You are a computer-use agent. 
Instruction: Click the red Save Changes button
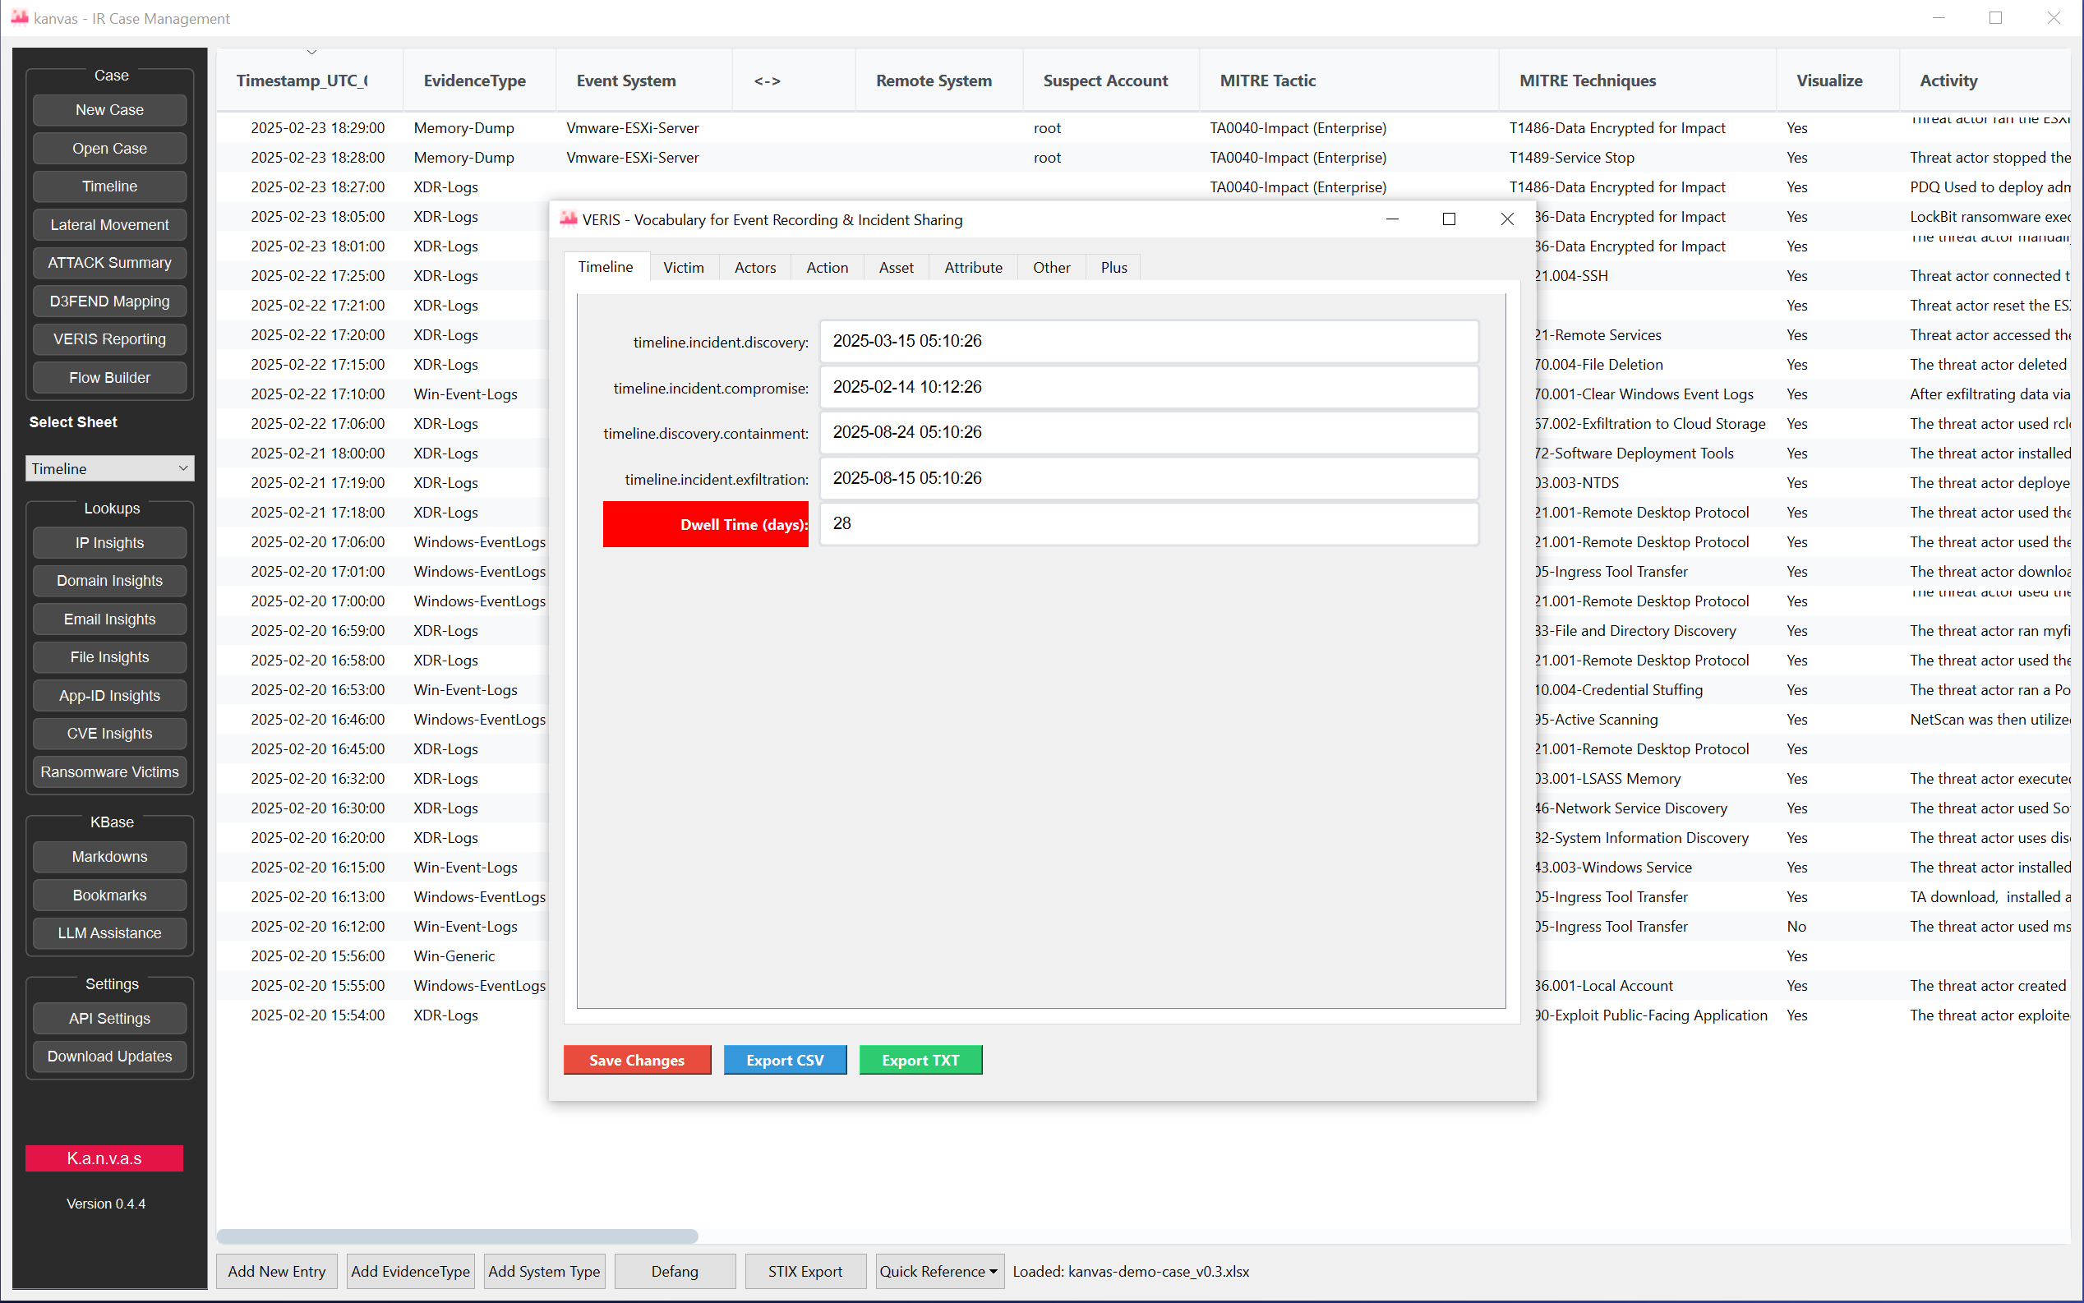coord(636,1060)
